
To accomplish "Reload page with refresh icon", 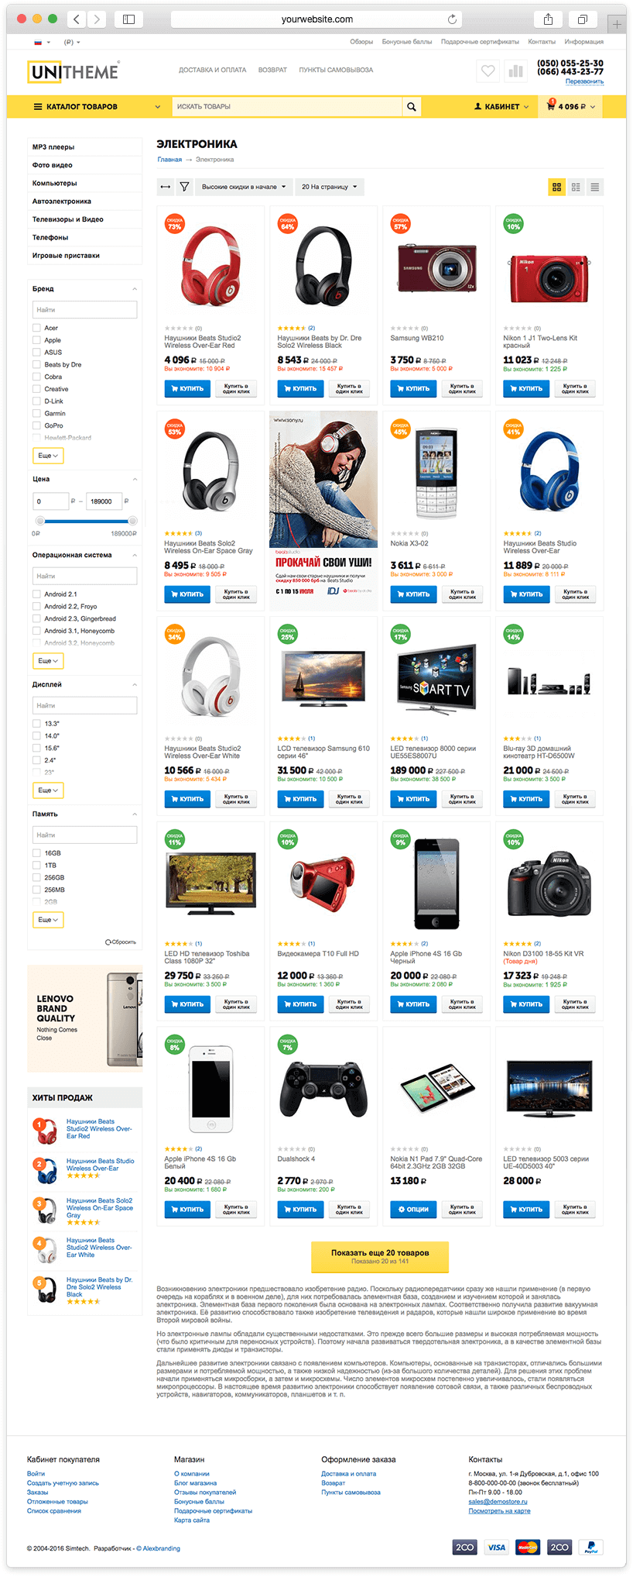I will 452,19.
